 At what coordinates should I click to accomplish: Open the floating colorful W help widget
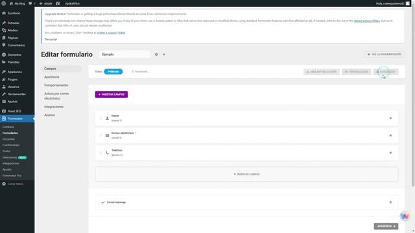405,216
